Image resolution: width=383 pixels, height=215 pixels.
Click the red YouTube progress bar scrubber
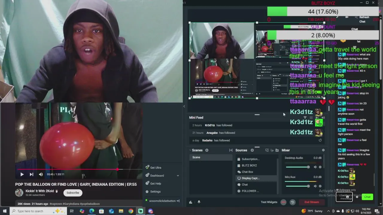(x=117, y=169)
